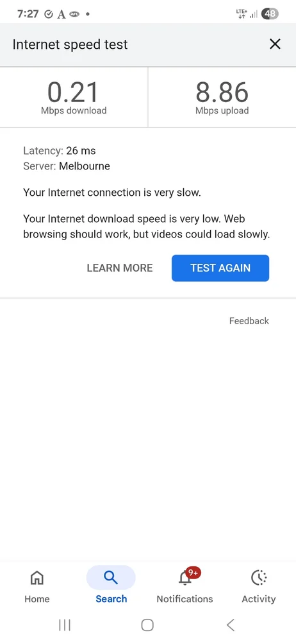This screenshot has width=296, height=642.
Task: Tap the clock time in status bar
Action: pos(28,14)
